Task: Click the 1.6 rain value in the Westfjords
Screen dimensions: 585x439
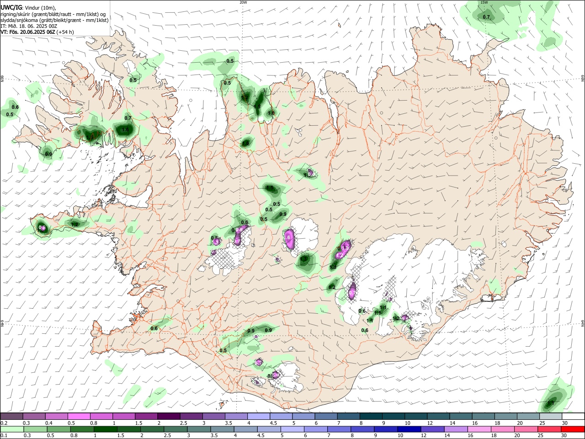Action: (x=125, y=130)
